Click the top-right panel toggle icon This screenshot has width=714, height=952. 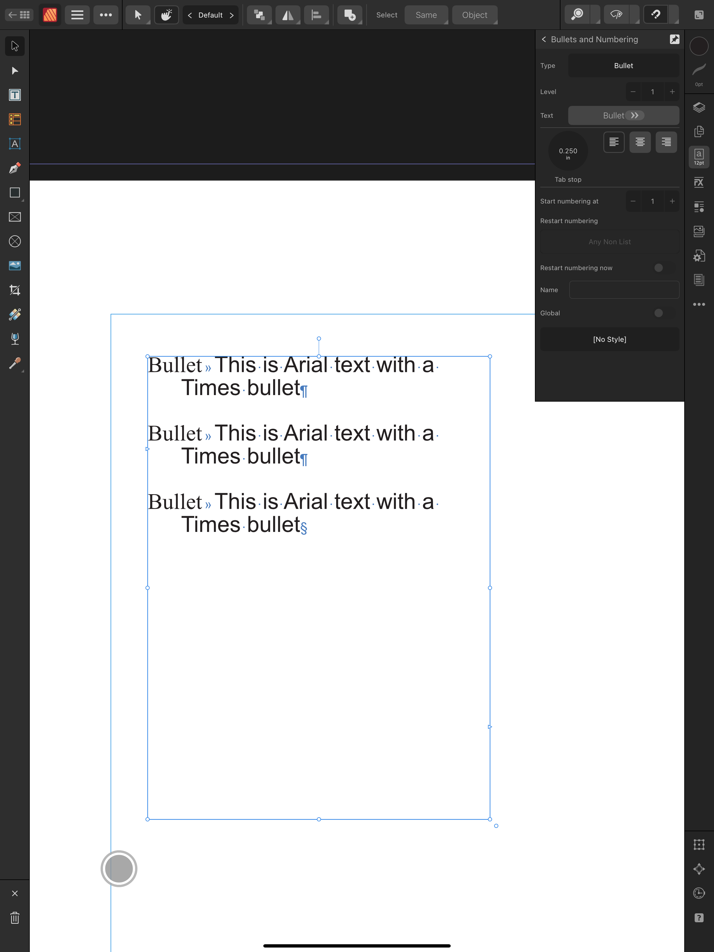[x=699, y=15]
